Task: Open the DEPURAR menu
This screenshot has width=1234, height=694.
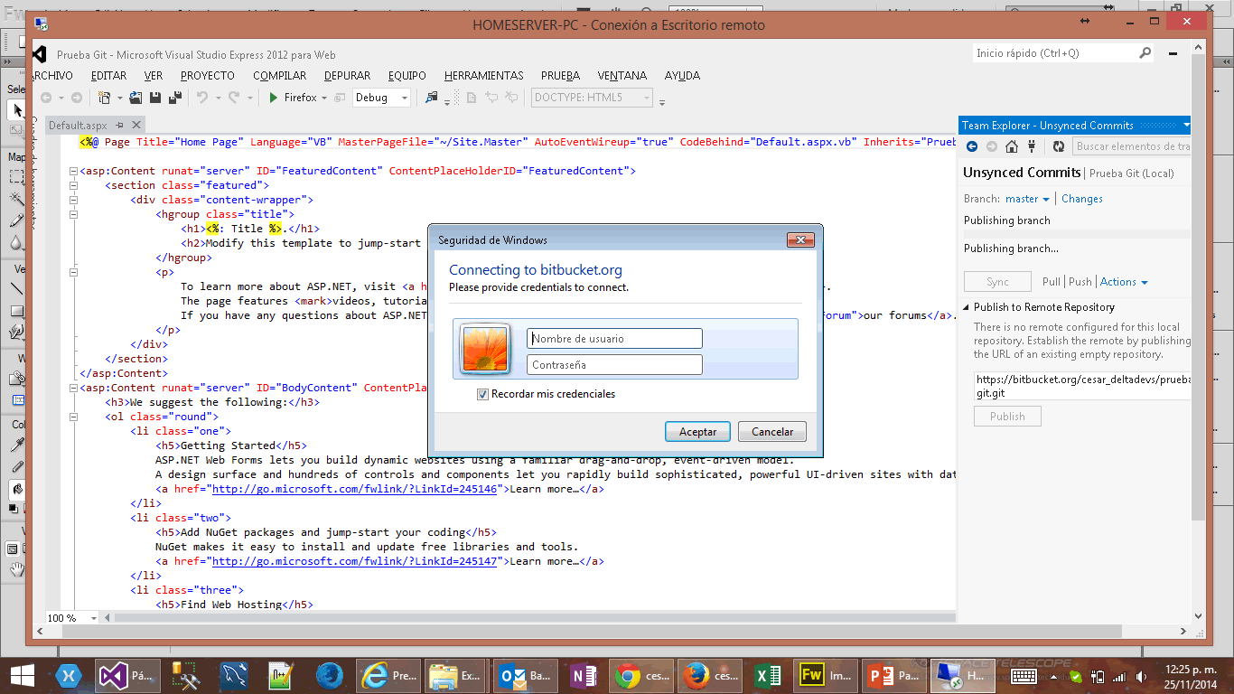Action: click(347, 76)
